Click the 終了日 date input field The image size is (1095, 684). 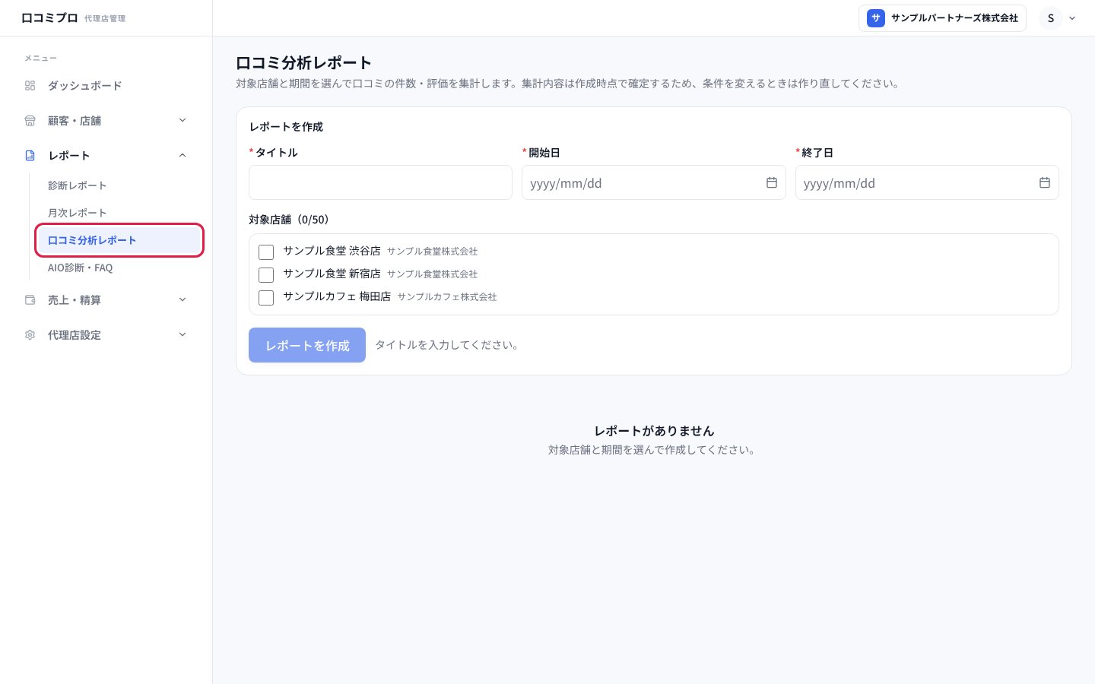pyautogui.click(x=927, y=182)
